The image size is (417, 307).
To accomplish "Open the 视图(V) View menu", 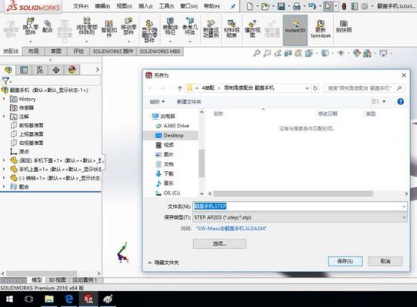I will pos(124,6).
